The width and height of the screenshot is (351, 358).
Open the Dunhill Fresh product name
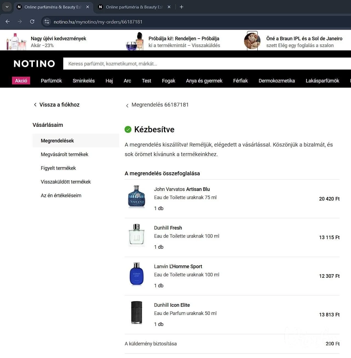tap(168, 228)
